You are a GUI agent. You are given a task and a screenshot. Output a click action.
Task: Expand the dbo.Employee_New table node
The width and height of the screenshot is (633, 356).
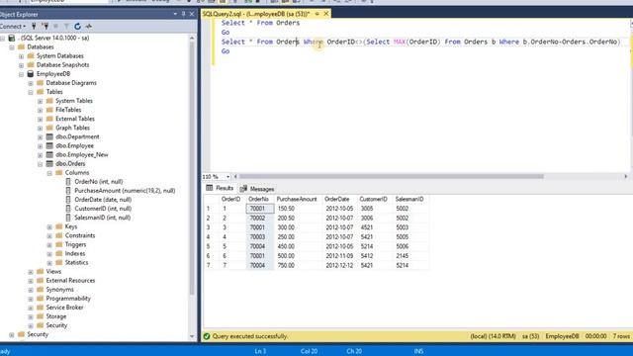pyautogui.click(x=40, y=155)
